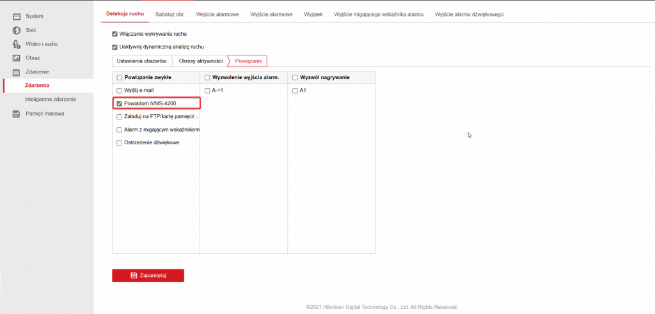
Task: Open Inteligentne zdarzenie in sidebar
Action: (51, 100)
